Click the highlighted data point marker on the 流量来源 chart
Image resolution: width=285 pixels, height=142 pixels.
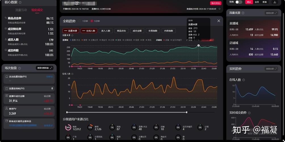click(198, 45)
